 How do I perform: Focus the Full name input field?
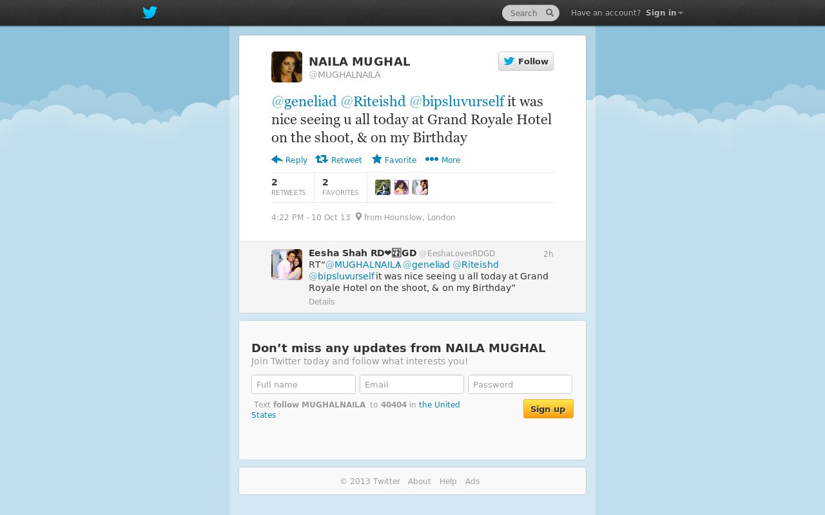pos(304,384)
